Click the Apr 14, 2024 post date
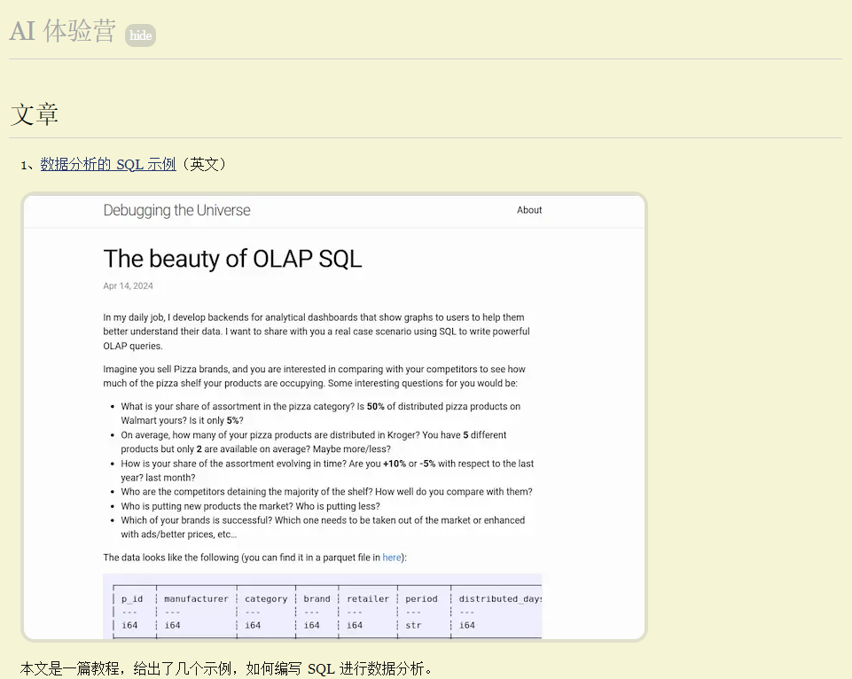This screenshot has height=679, width=852. click(128, 286)
